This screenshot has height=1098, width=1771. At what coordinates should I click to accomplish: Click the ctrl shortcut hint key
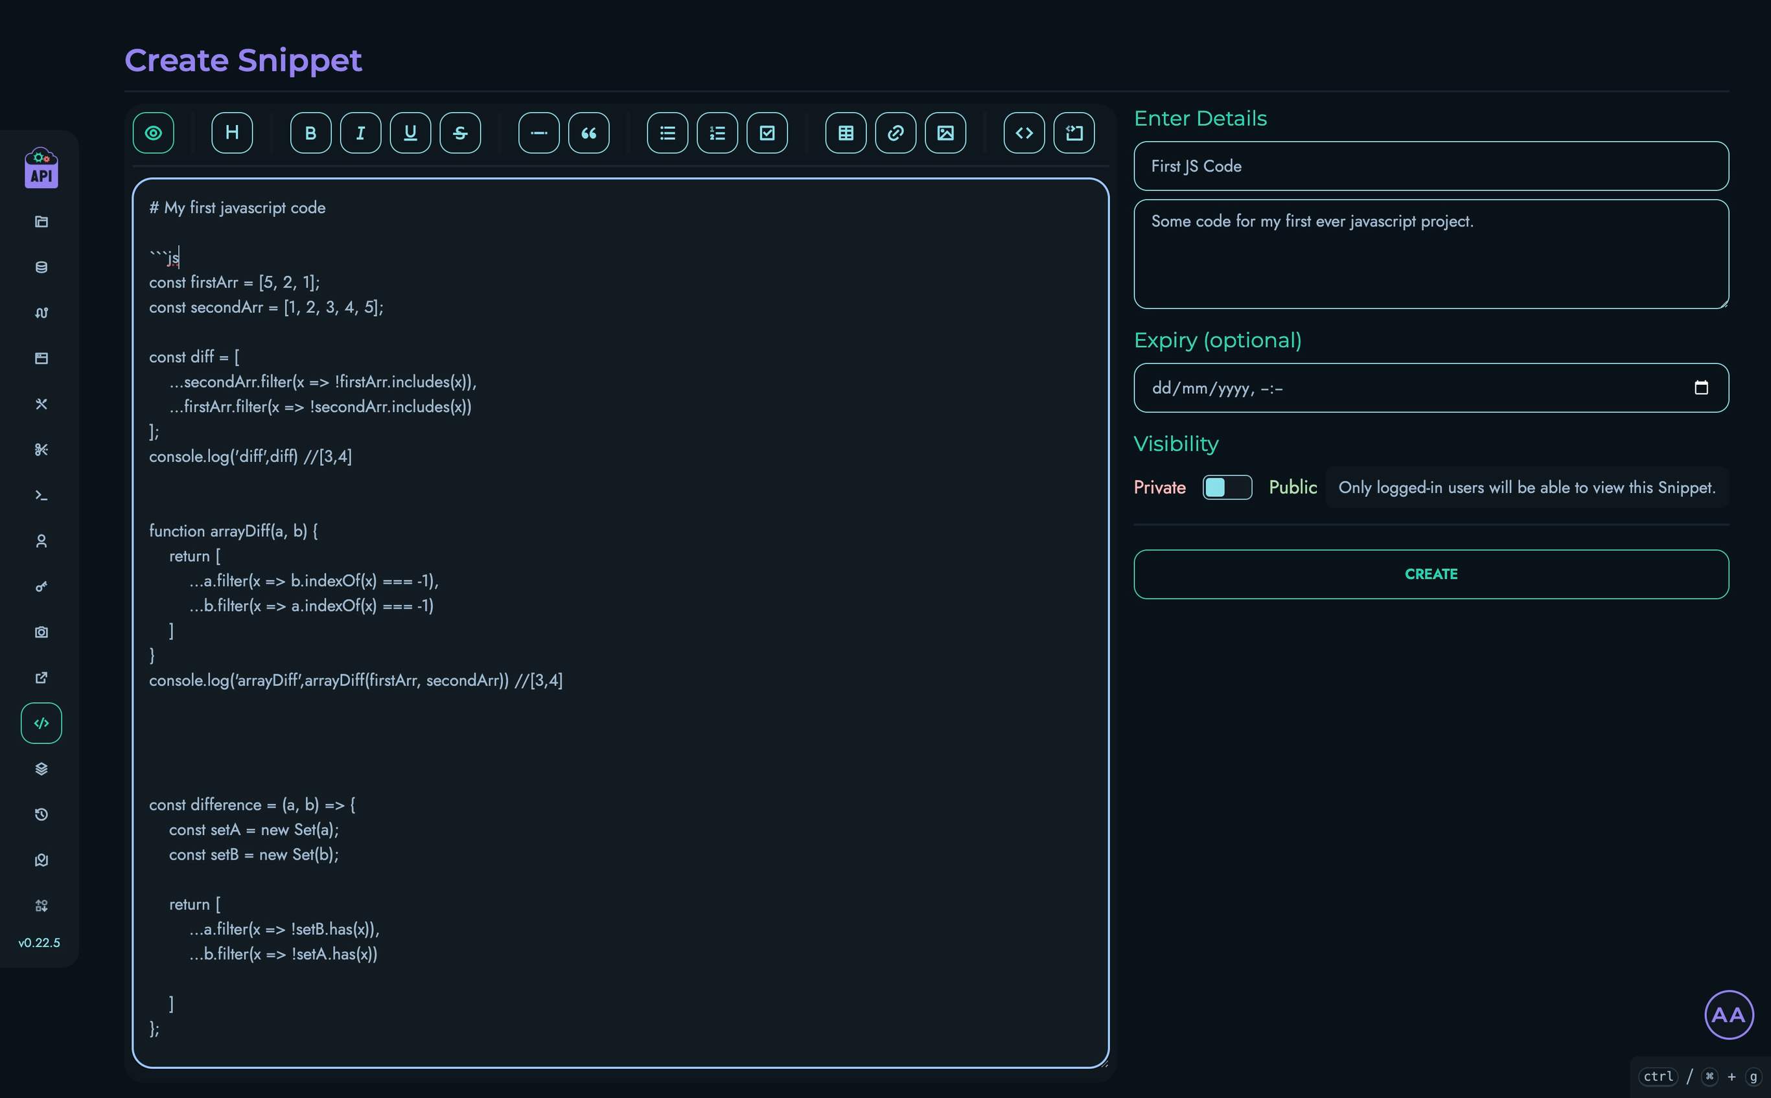click(1658, 1076)
